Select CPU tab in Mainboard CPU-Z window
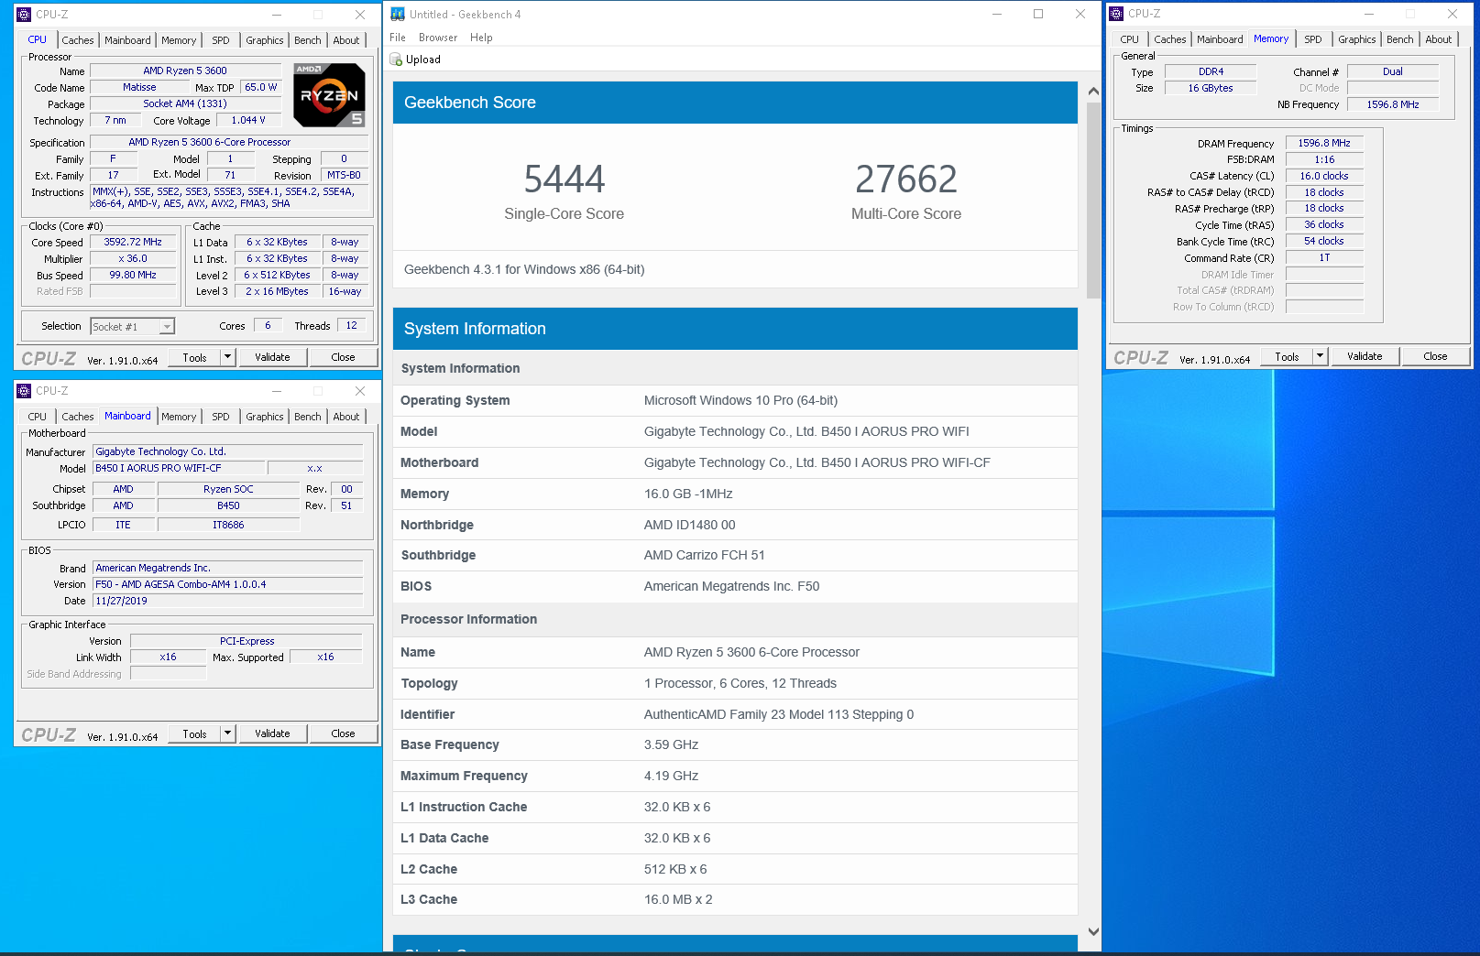The image size is (1480, 956). (x=38, y=417)
